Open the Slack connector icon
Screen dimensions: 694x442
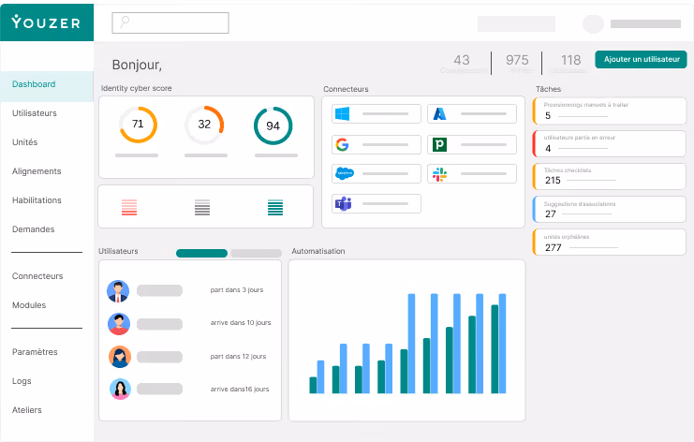click(439, 174)
